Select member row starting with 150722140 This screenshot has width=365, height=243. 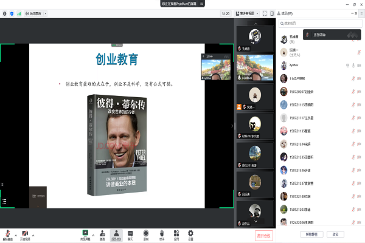(x=321, y=196)
